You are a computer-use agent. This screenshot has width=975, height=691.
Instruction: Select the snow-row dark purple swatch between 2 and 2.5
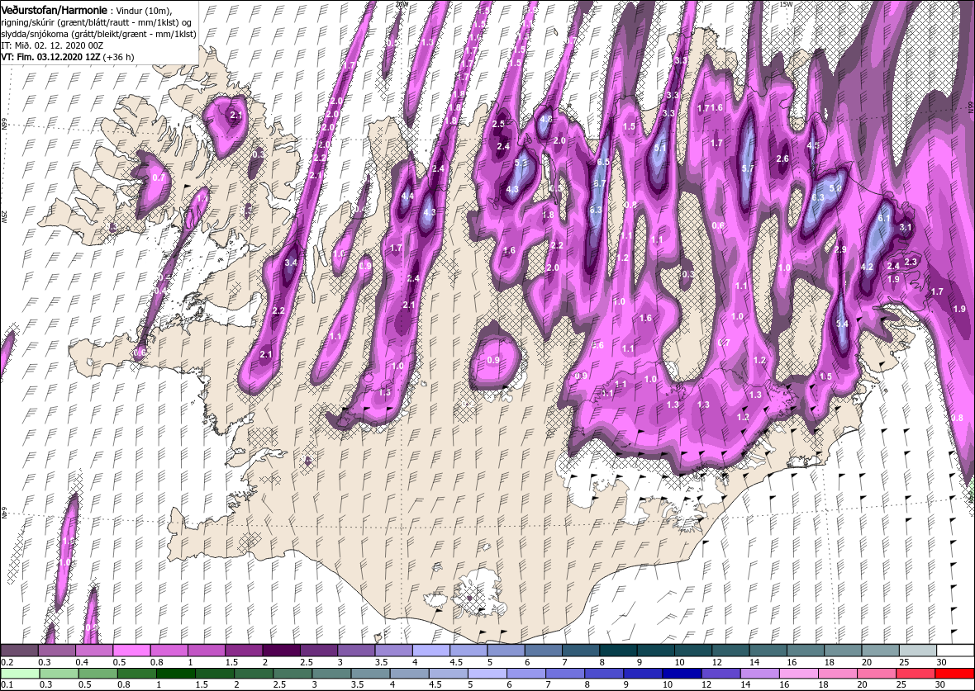pos(282,650)
